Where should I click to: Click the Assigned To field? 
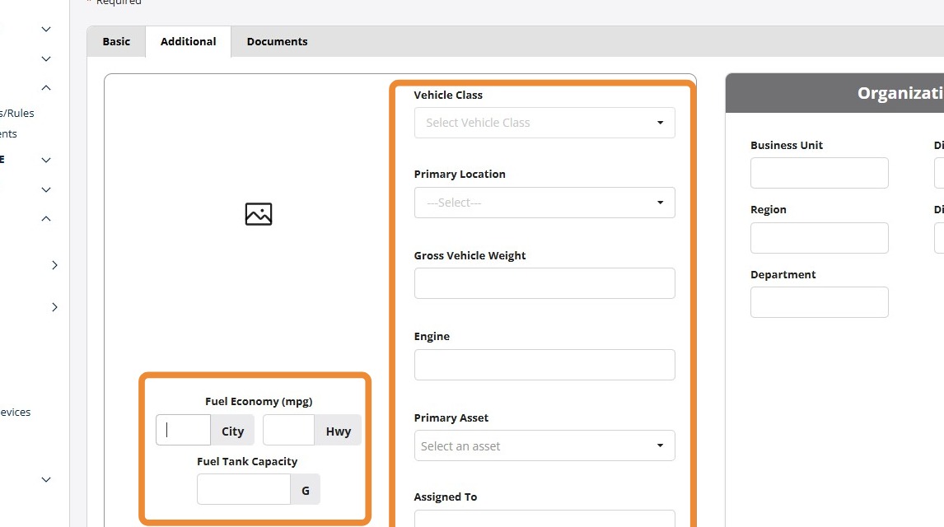pos(544,519)
